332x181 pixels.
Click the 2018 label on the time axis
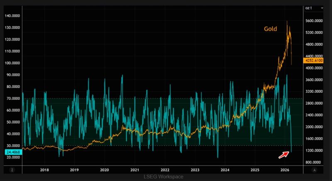click(x=44, y=170)
